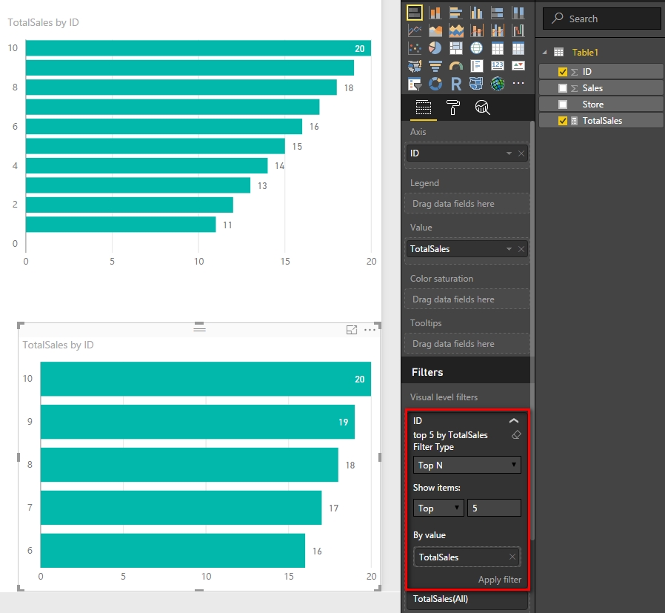Open Focus mode on the lower chart
The height and width of the screenshot is (613, 665).
coord(352,330)
